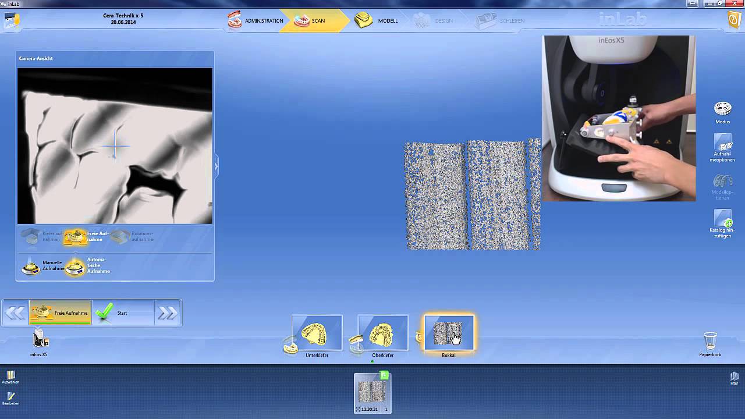Open the Filter icon at bottom right

click(x=735, y=378)
